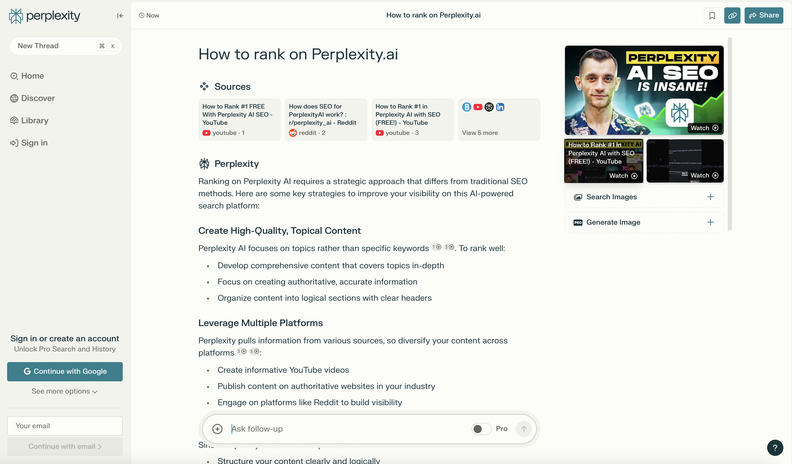Click the Now clock timestamp
This screenshot has height=464, width=792.
click(149, 15)
